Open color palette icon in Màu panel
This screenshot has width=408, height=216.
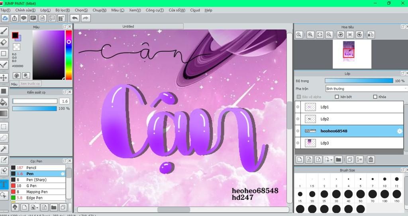click(x=17, y=75)
